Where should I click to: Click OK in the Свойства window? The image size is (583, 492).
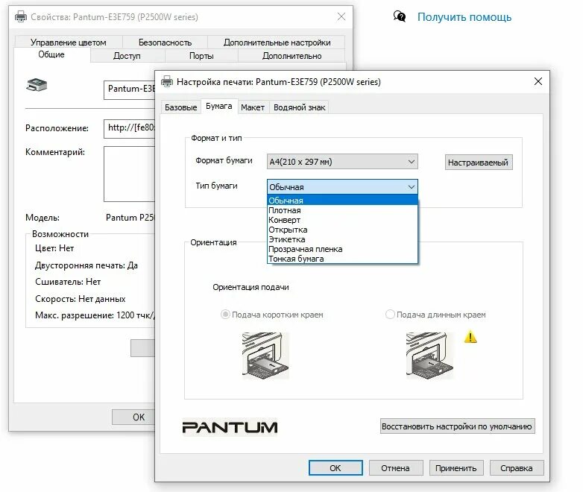coord(134,417)
